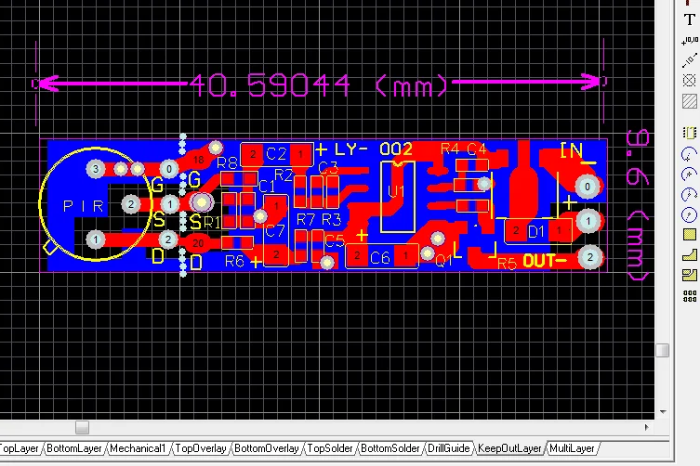Select the Arc by Center tool
This screenshot has width=700, height=466.
[x=689, y=153]
